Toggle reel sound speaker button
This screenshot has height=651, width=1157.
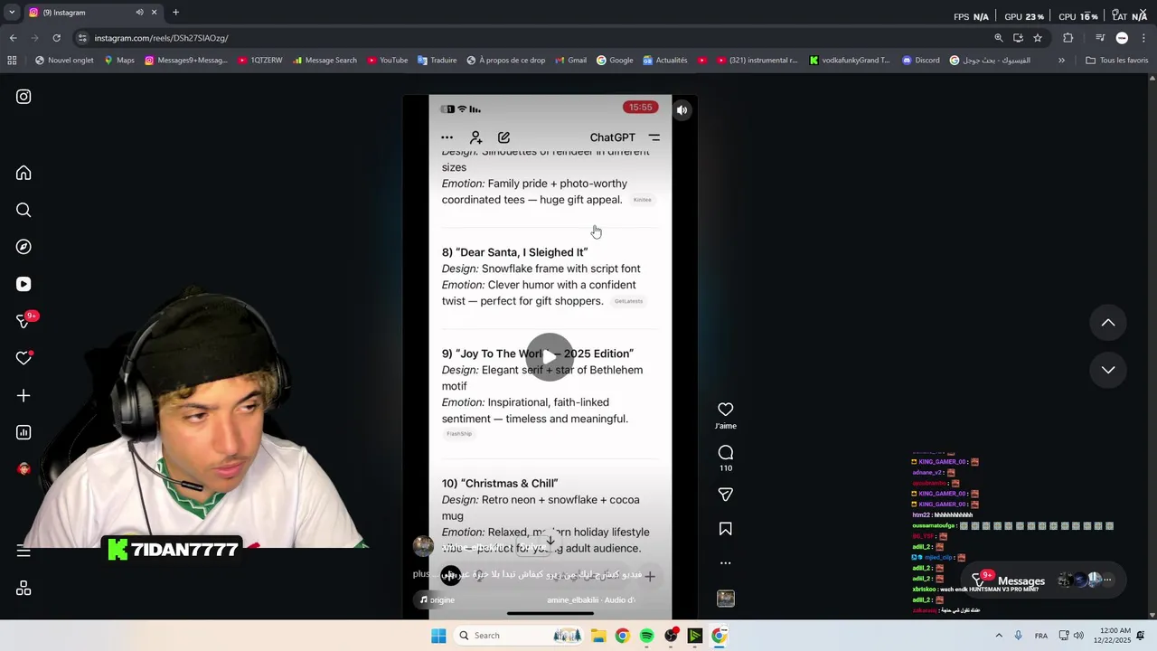point(682,110)
